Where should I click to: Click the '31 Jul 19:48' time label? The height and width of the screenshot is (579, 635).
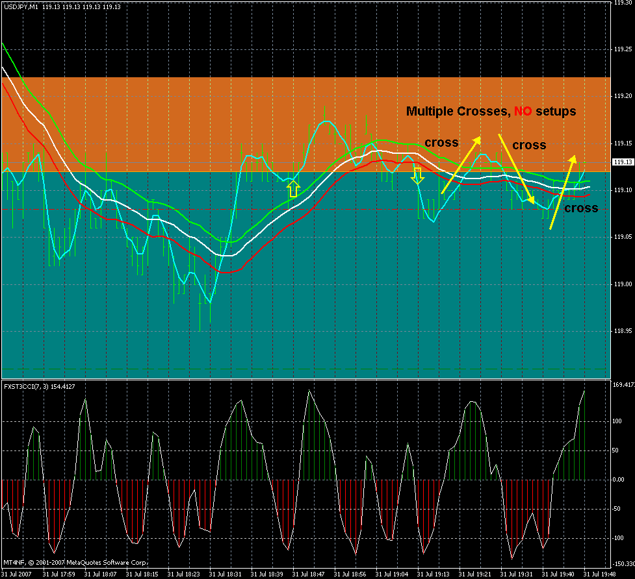[x=600, y=574]
